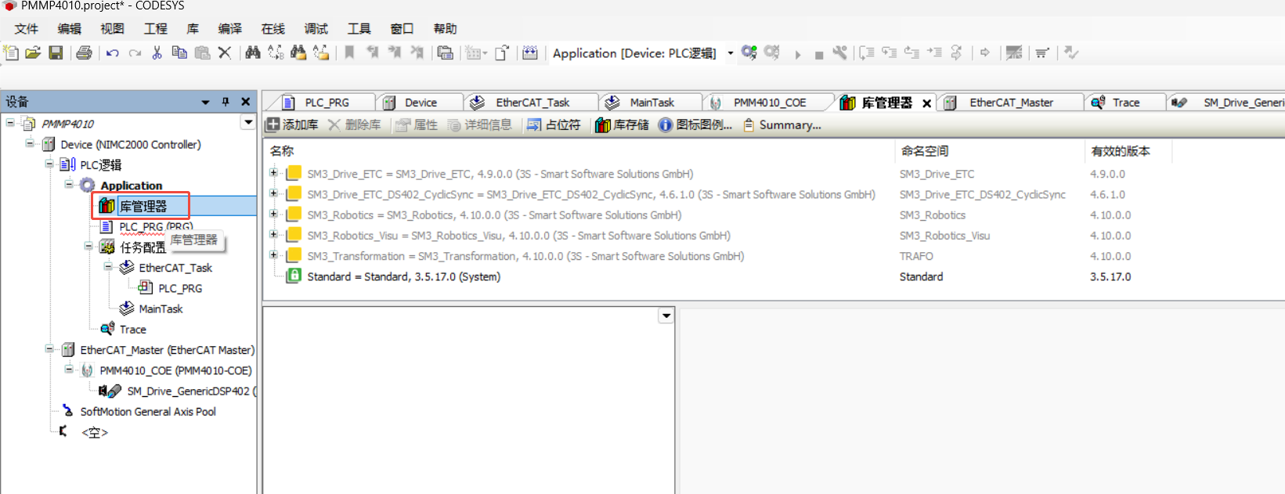The image size is (1285, 494).
Task: Select SoftMotion General Axis Pool node
Action: click(x=148, y=412)
